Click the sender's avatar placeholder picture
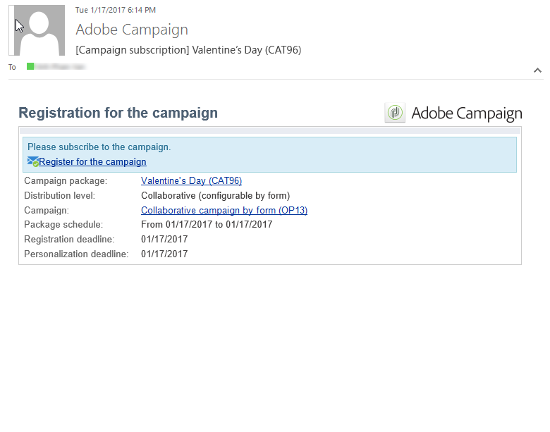Viewport: 550px width, 432px height. pyautogui.click(x=39, y=30)
